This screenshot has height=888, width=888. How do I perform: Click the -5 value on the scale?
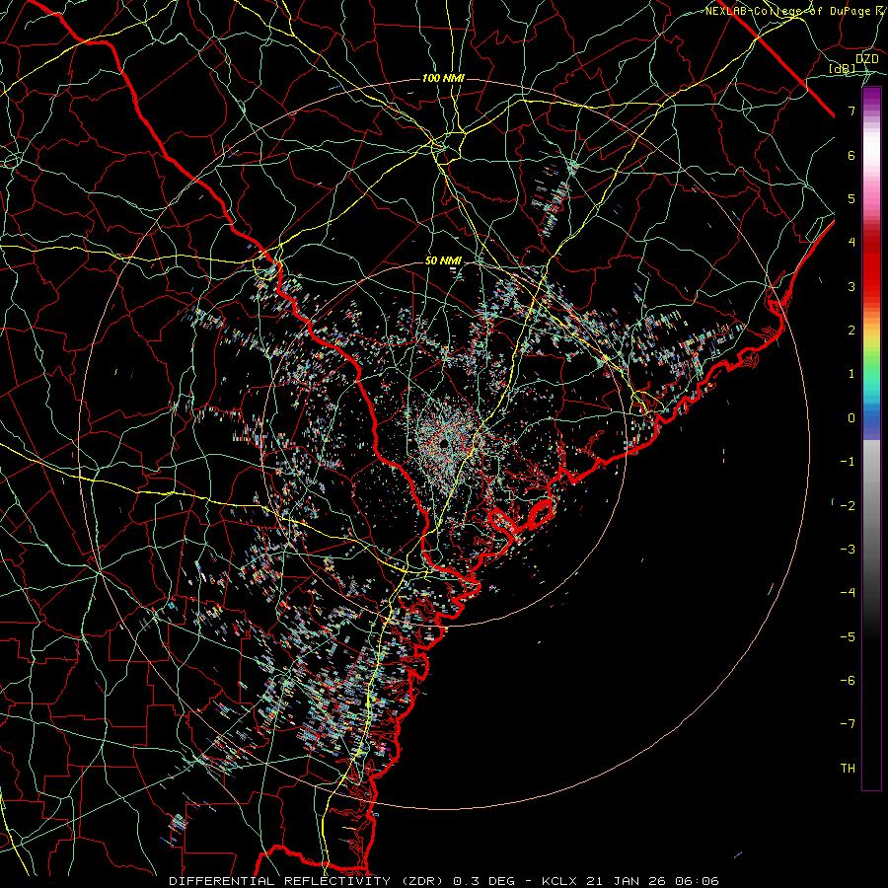(x=848, y=637)
